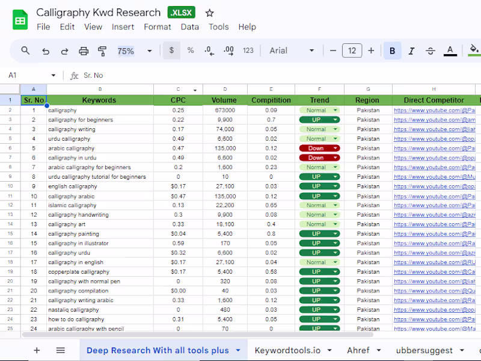Undo the last action

(46, 51)
